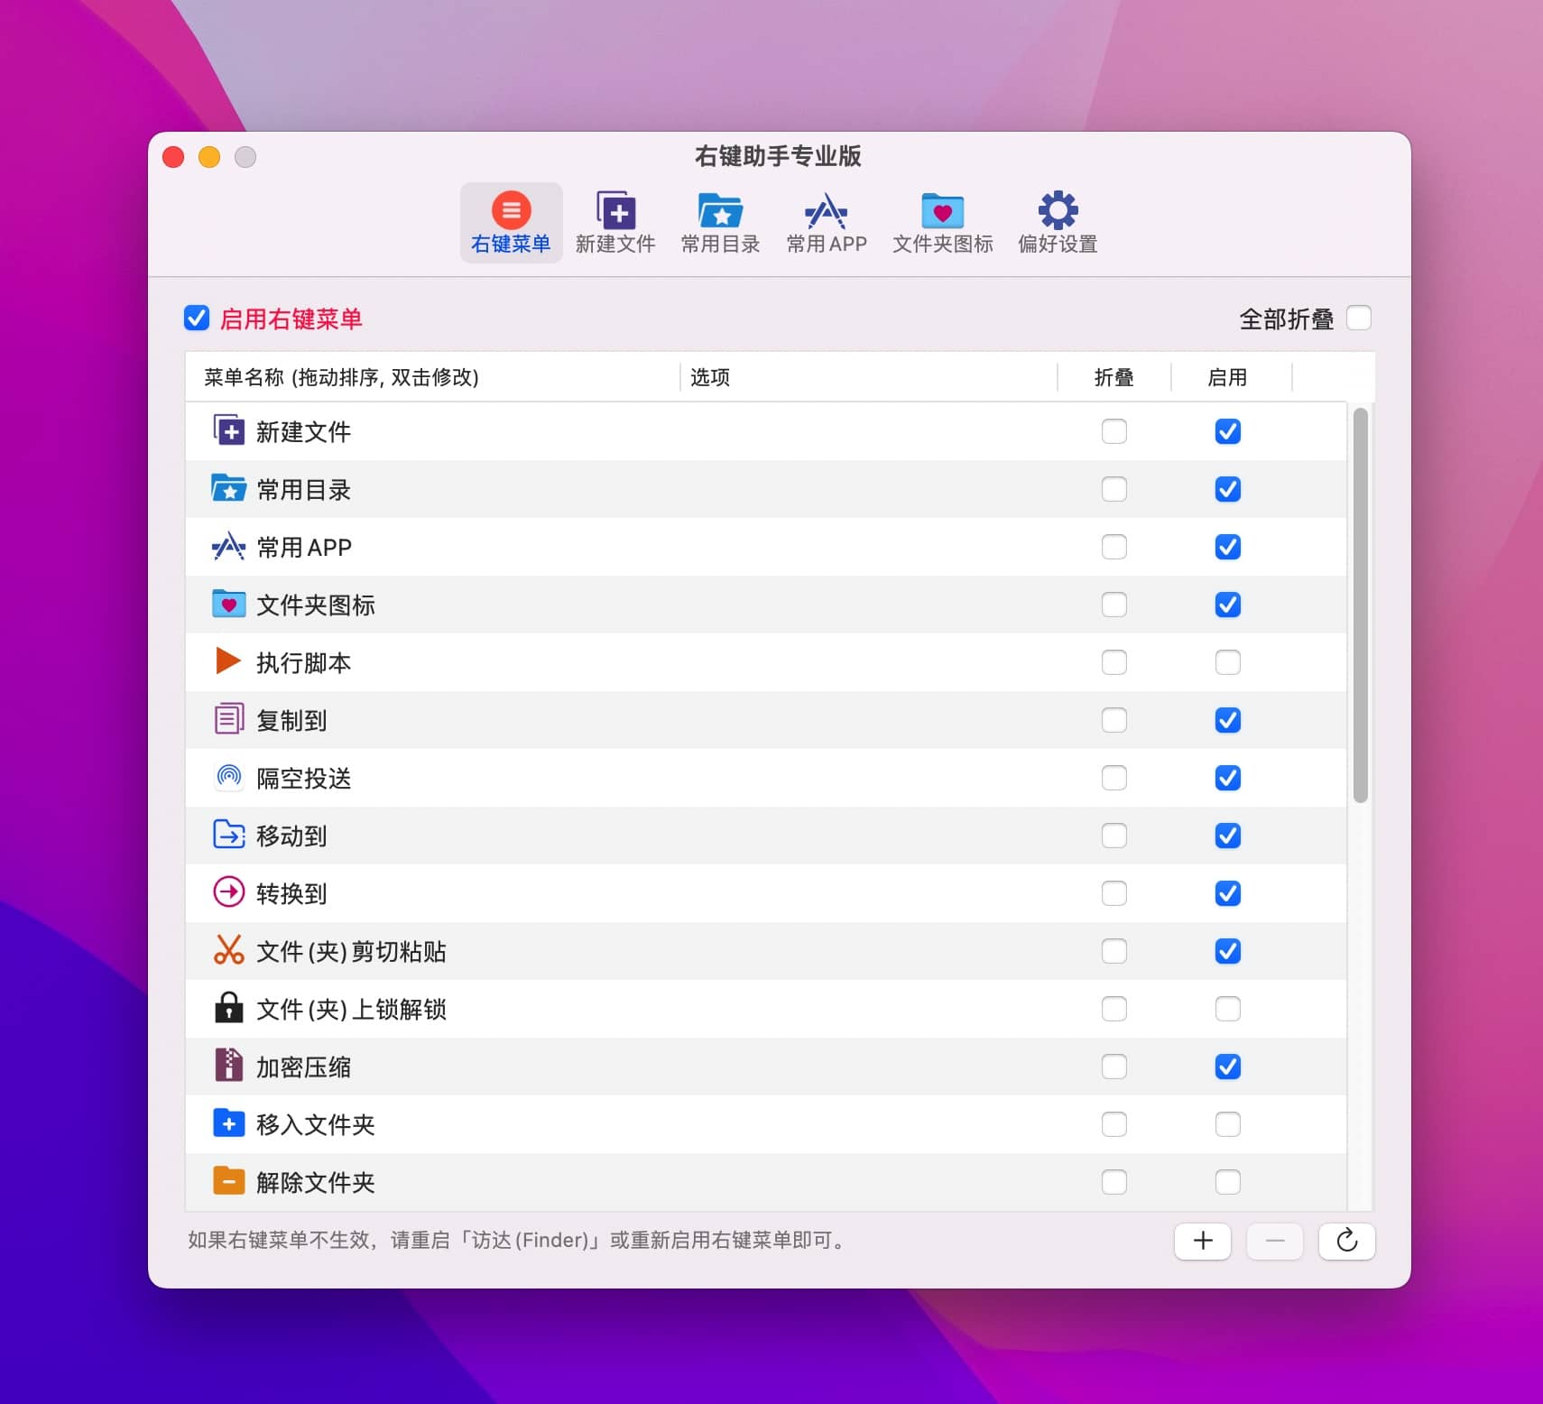Screen dimensions: 1543x1404
Task: Click the 启用右键菜单 red label
Action: [x=291, y=319]
